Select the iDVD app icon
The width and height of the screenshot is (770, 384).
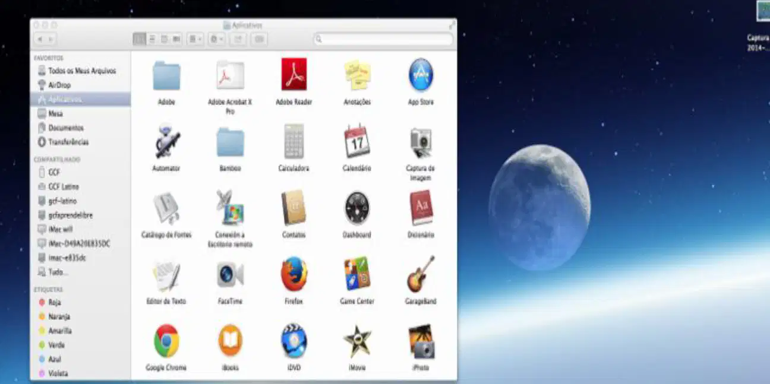tap(294, 341)
